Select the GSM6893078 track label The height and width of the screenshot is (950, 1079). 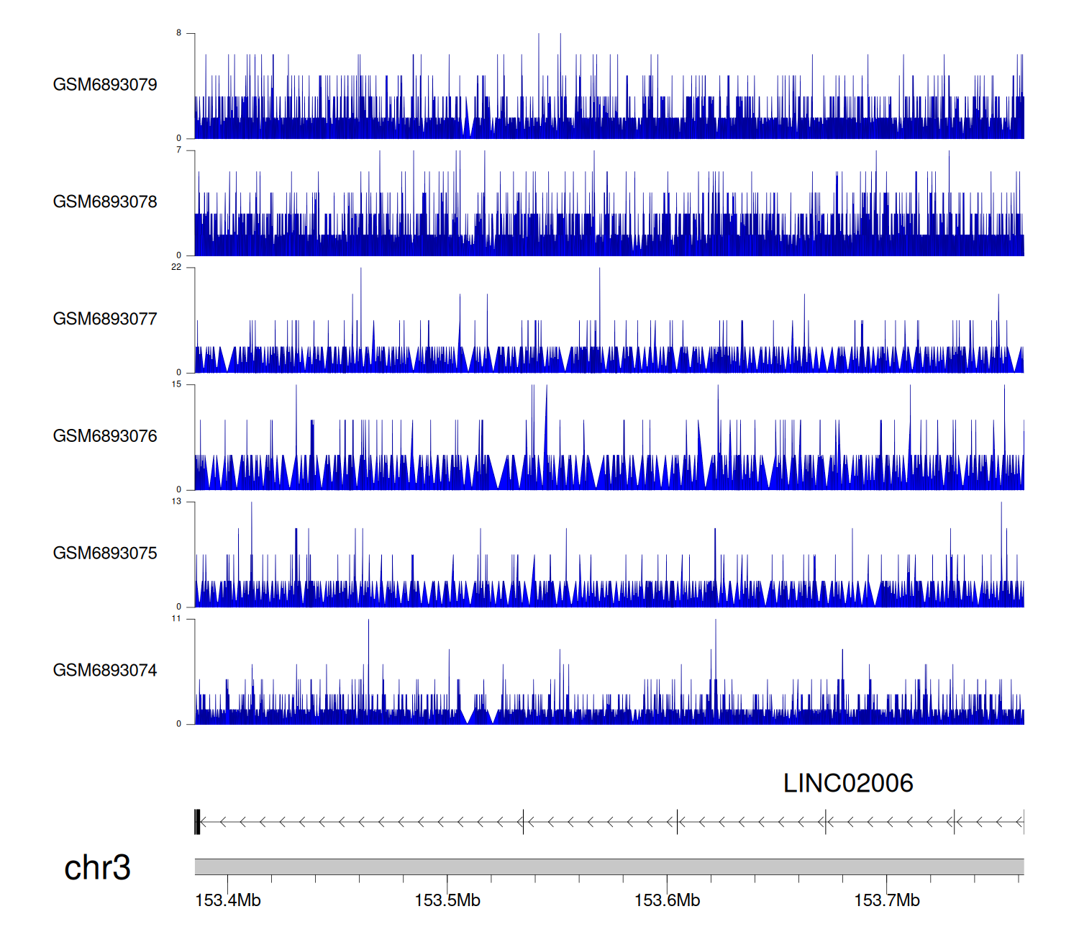pos(105,202)
